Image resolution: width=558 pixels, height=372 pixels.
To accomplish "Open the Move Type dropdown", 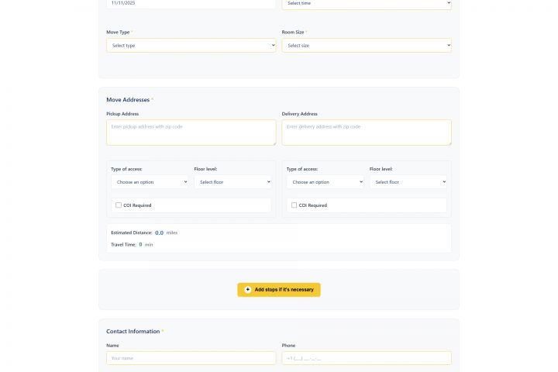I will 191,46.
